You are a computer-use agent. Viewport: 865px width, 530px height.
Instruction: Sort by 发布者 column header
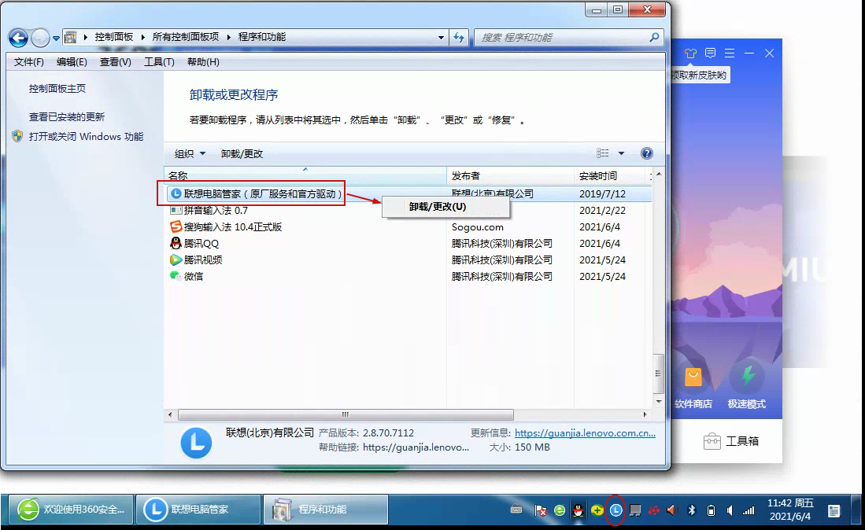click(510, 175)
